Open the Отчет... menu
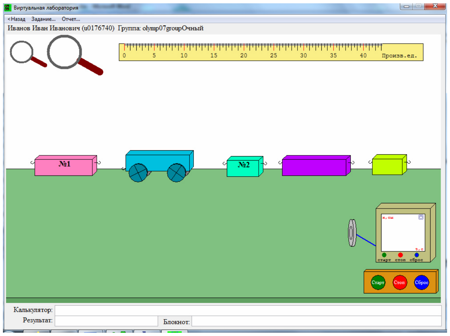This screenshot has height=336, width=450. tap(71, 19)
